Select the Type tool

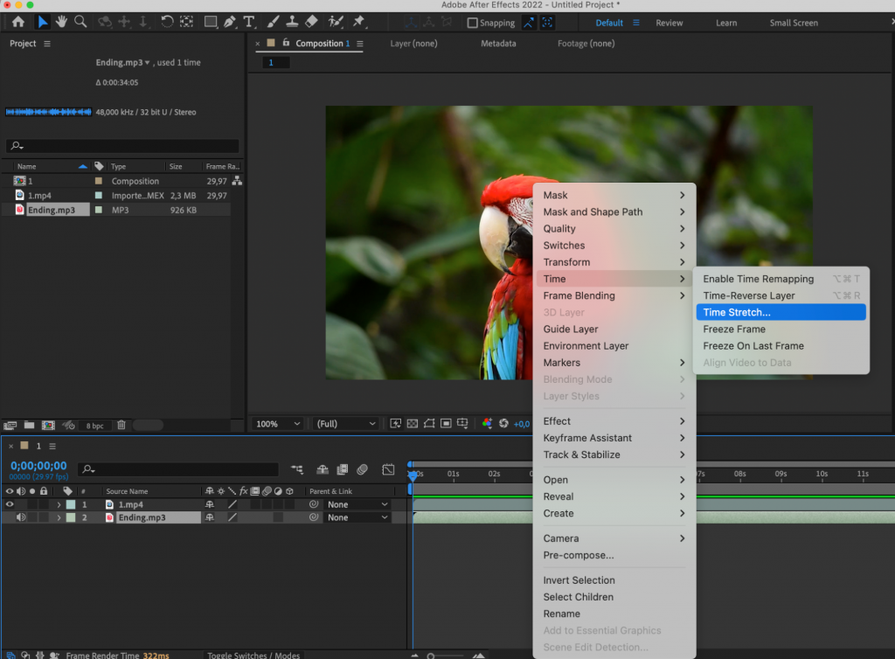click(x=249, y=21)
